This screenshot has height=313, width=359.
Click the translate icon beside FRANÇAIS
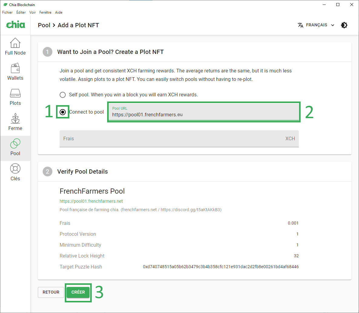point(300,25)
